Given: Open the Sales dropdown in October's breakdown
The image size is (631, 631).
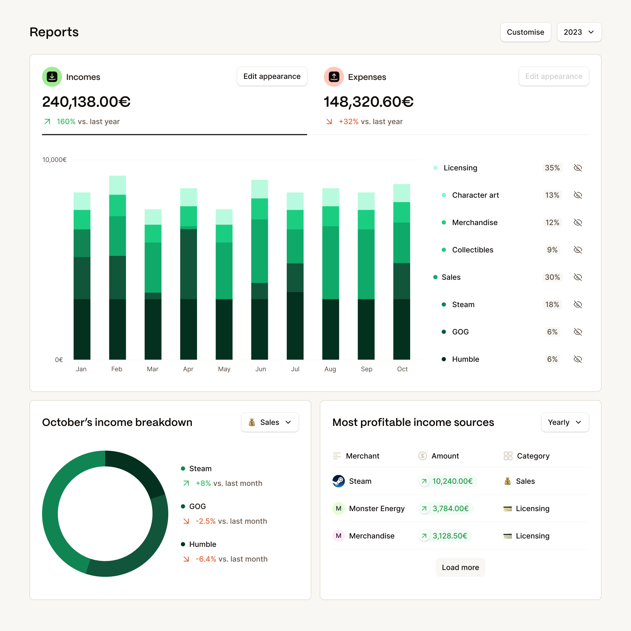Looking at the screenshot, I should tap(270, 422).
